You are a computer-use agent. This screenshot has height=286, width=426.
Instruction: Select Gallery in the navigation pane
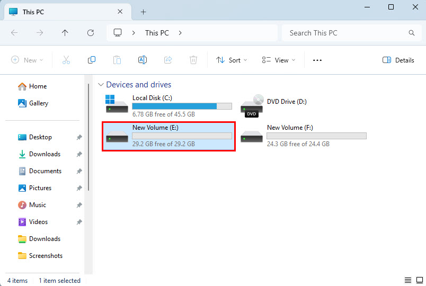(x=38, y=103)
